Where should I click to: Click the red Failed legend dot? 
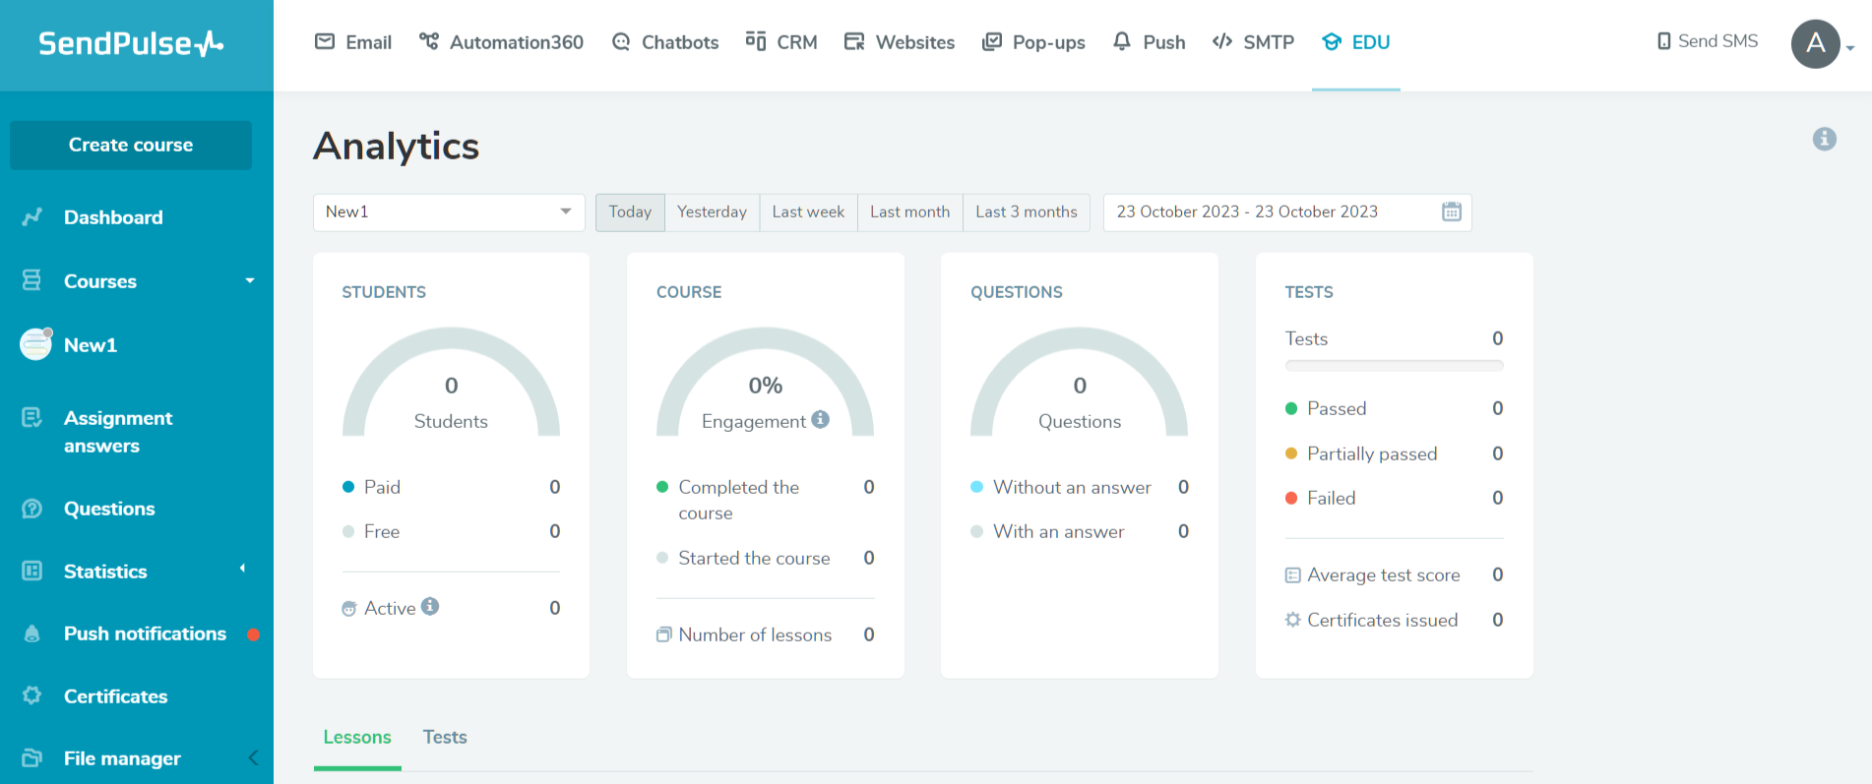click(x=1291, y=498)
